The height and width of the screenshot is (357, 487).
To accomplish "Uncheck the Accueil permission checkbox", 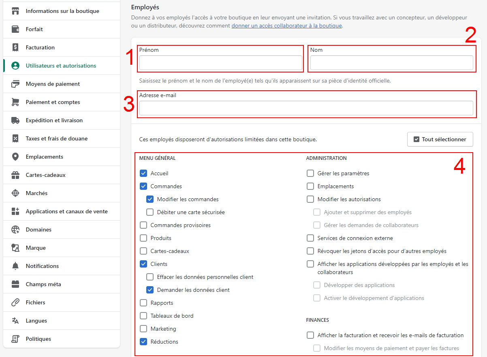I will click(x=143, y=173).
